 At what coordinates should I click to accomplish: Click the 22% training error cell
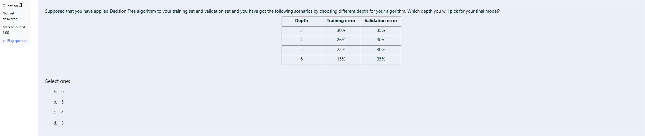pyautogui.click(x=341, y=50)
